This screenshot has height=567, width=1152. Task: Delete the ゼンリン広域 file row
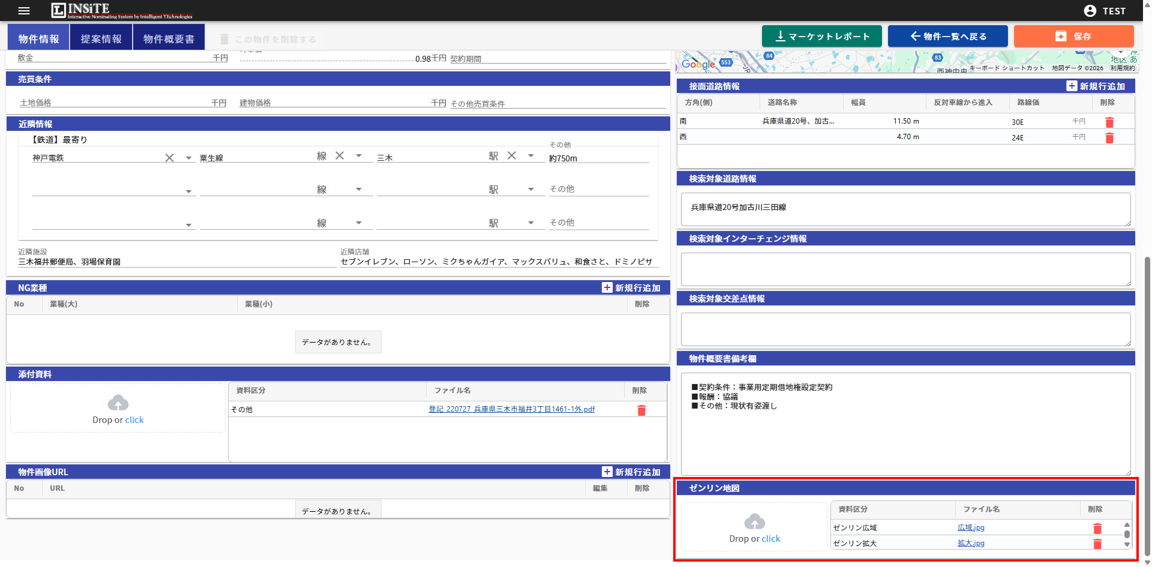click(x=1097, y=529)
